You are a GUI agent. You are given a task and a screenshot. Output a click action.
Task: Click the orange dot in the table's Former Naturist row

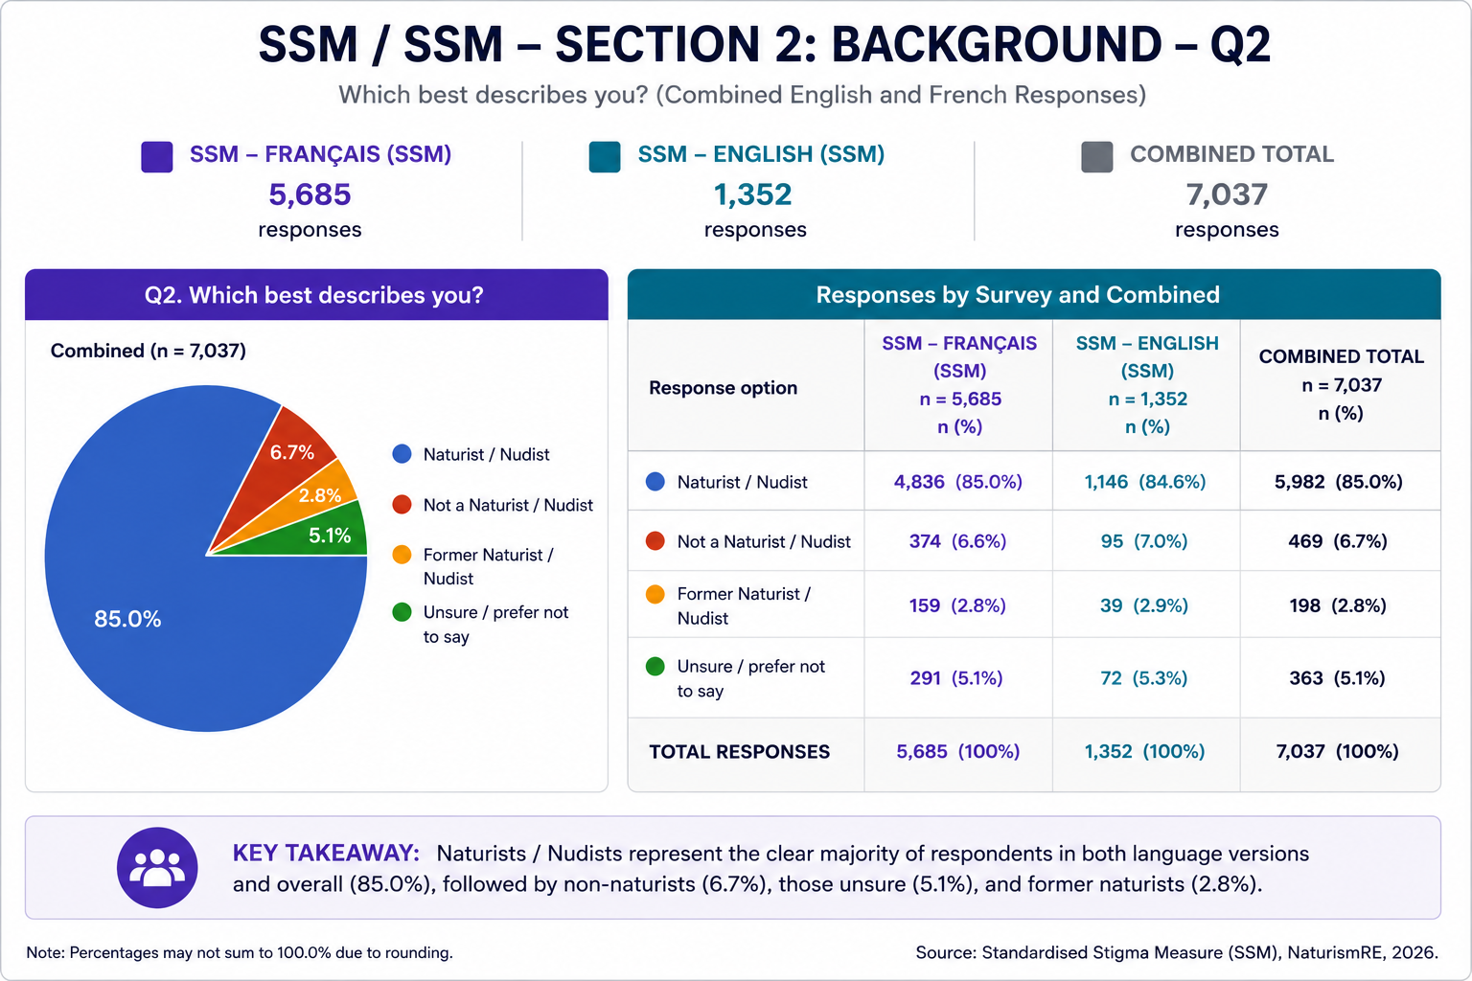tap(655, 594)
